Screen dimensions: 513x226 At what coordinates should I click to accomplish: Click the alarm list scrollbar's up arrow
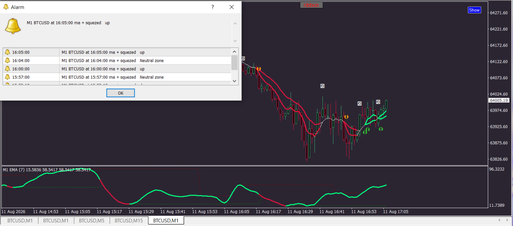[x=235, y=51]
